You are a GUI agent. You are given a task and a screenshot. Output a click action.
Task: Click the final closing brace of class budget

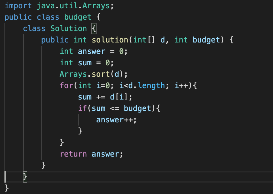pos(7,188)
